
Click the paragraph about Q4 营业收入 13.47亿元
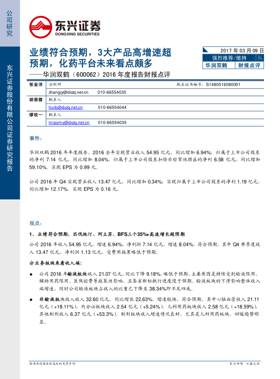145,185
